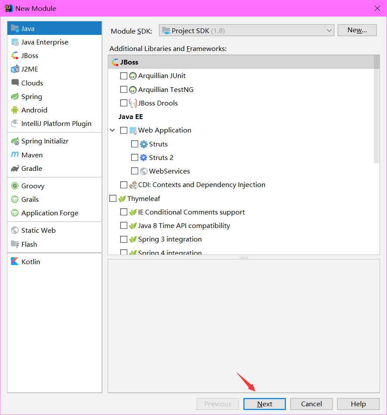This screenshot has width=387, height=415.
Task: Check the Spring 3 integration checkbox
Action: (x=123, y=239)
